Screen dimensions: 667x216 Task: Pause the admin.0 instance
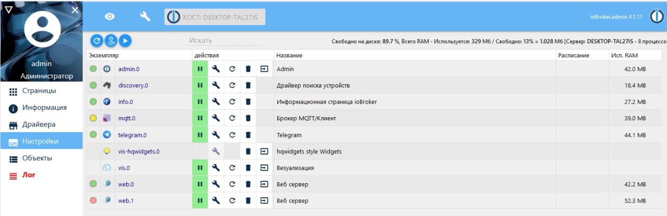point(200,69)
